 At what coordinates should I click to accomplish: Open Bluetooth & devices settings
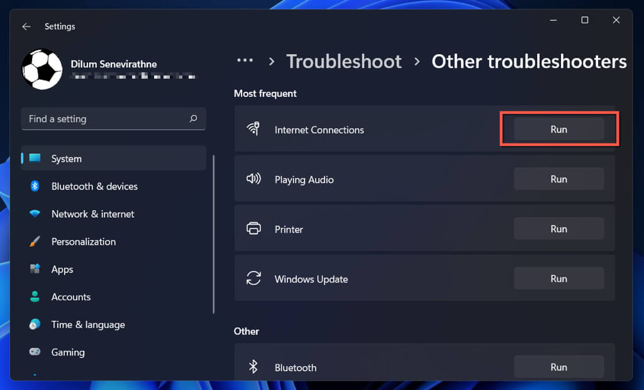[114, 186]
